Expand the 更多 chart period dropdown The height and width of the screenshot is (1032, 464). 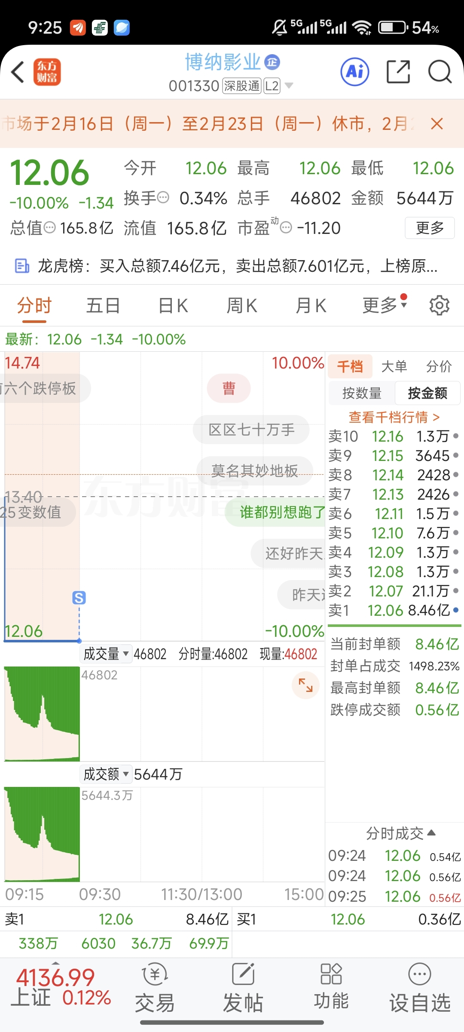point(385,305)
